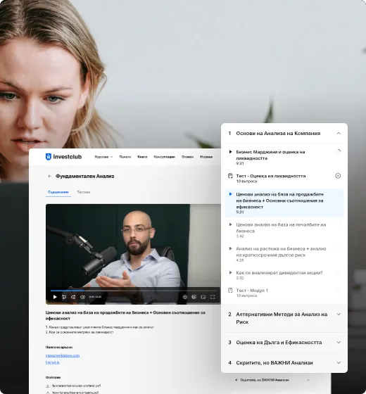The width and height of the screenshot is (366, 394).
Task: Switch to the Съдържание tab
Action: click(58, 192)
